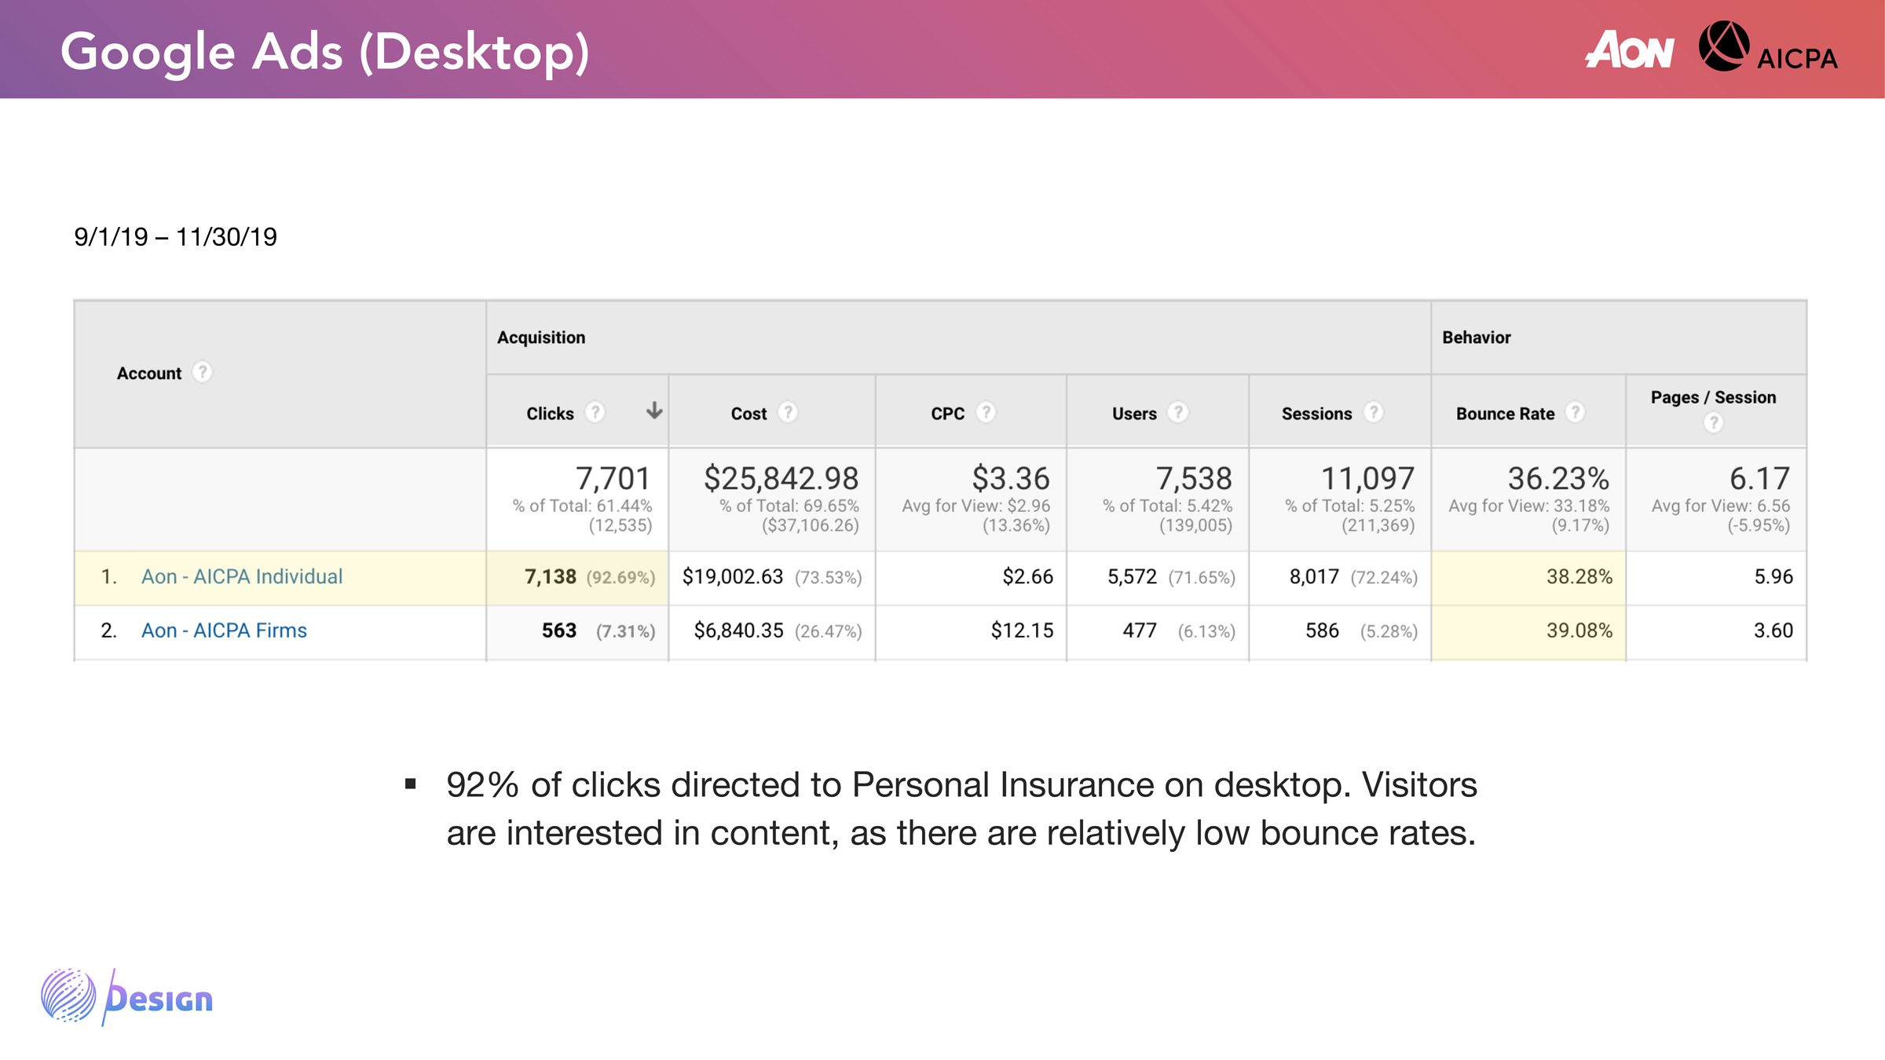The width and height of the screenshot is (1885, 1060).
Task: Click the highlighted 38.28% bounce rate cell
Action: point(1579,577)
